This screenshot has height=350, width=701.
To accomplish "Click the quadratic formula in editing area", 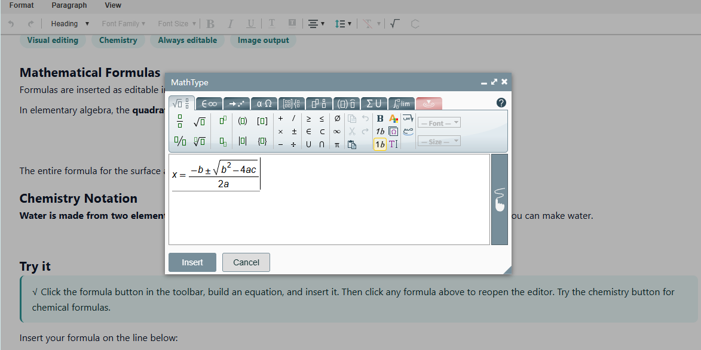I will (x=216, y=174).
